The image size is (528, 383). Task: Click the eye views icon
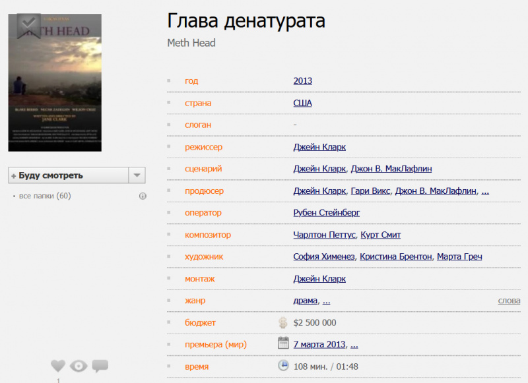tap(79, 366)
